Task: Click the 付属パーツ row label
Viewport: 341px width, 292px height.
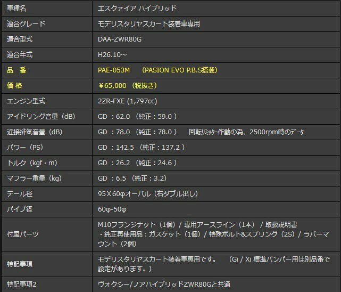Action: 22,234
